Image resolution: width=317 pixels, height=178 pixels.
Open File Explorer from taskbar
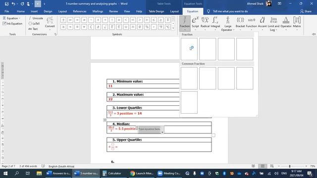tap(39, 174)
